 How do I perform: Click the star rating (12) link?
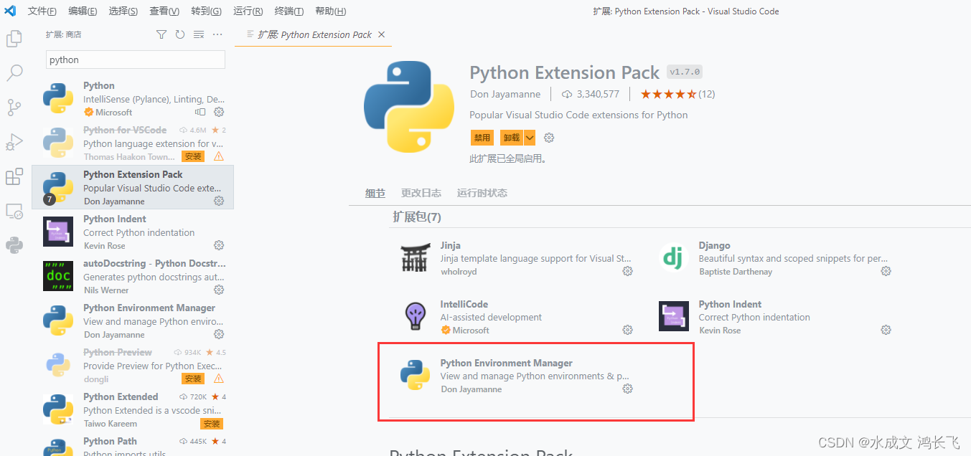(677, 94)
